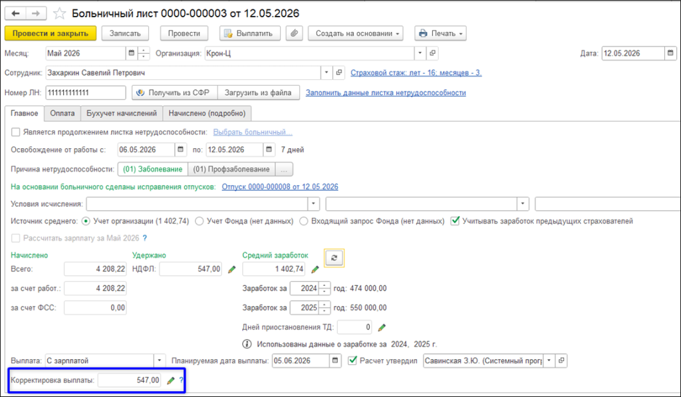Click refresh icon next to Средний заработок

(x=334, y=258)
